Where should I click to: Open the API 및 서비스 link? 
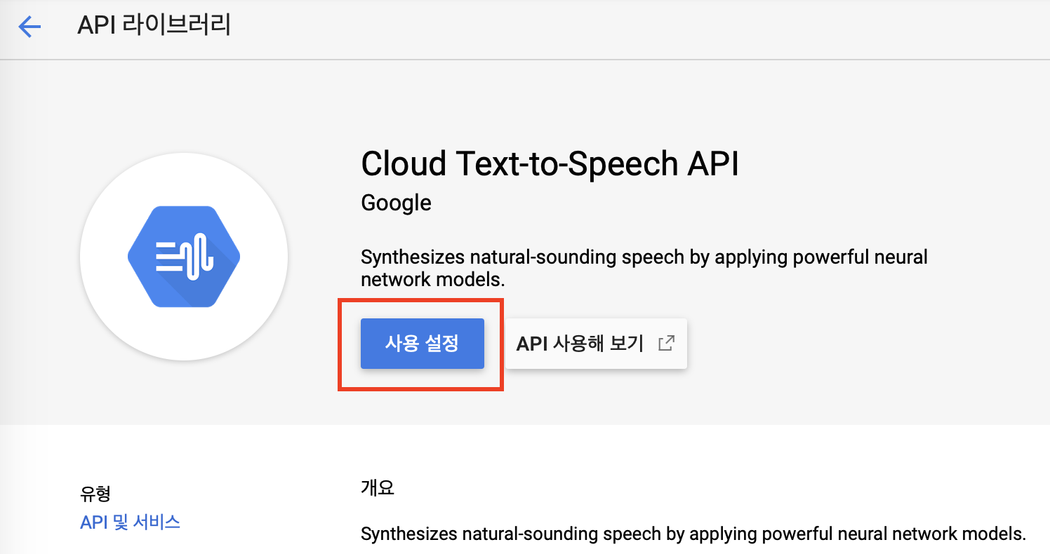(131, 522)
